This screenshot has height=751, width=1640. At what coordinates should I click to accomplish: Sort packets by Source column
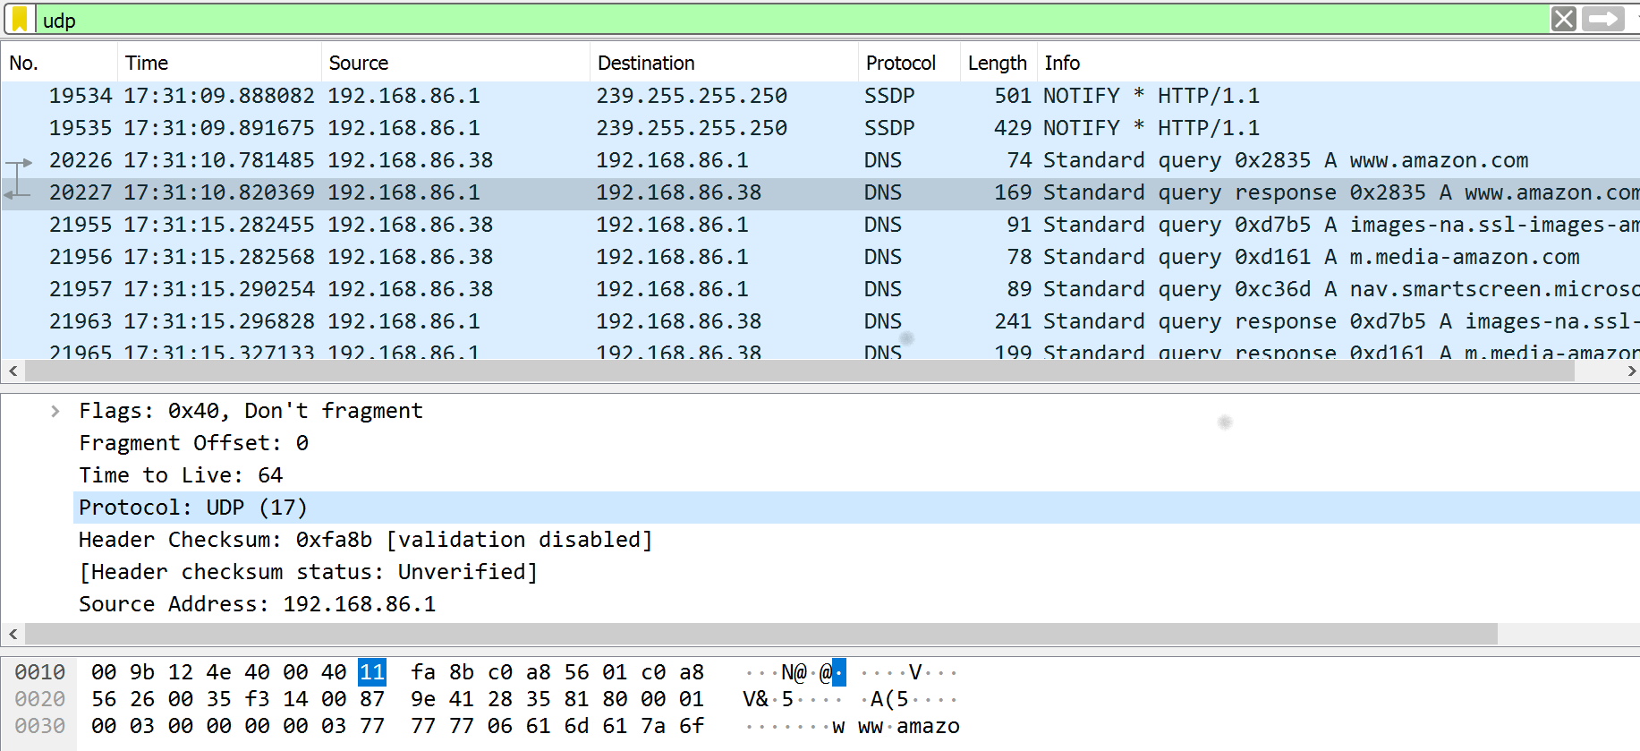(x=455, y=63)
